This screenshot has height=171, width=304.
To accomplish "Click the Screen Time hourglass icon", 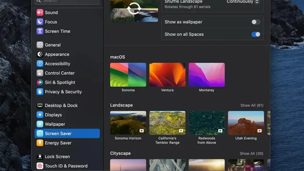I will pyautogui.click(x=40, y=31).
